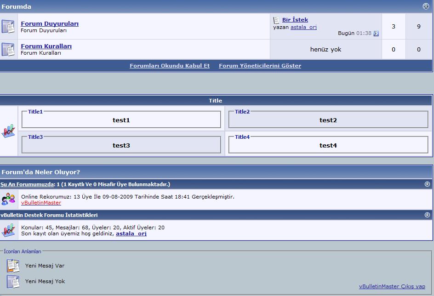Click the forum statistics chart icon

coord(8,230)
